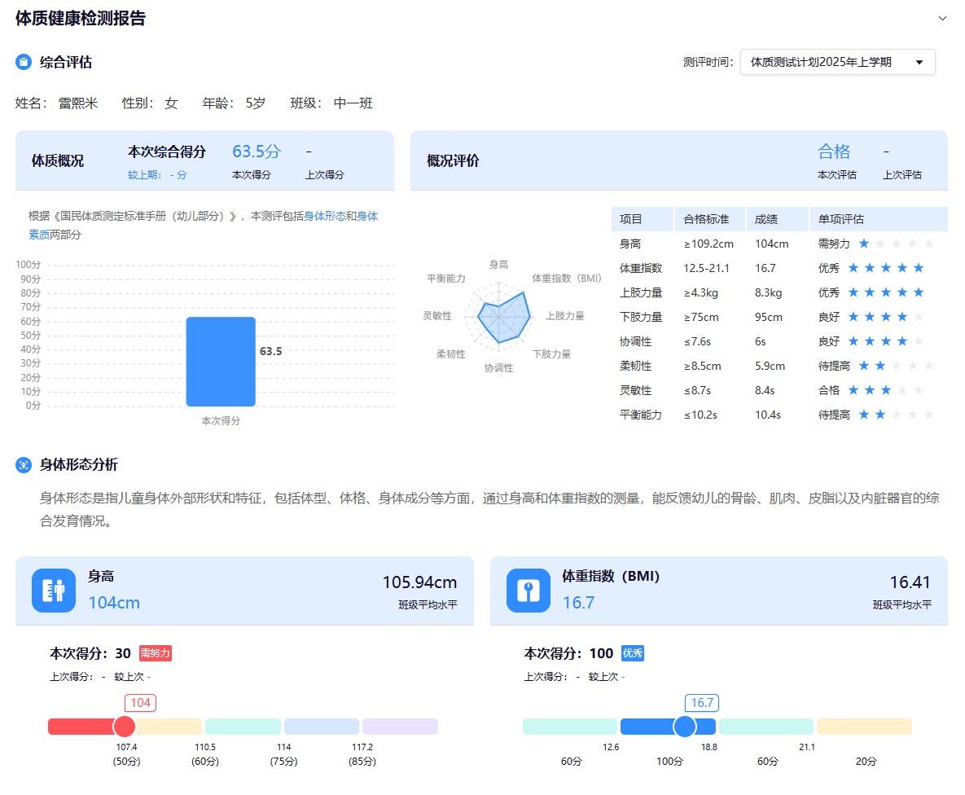Click the 需努力 red badge under 身高
The width and height of the screenshot is (965, 795).
pyautogui.click(x=155, y=653)
